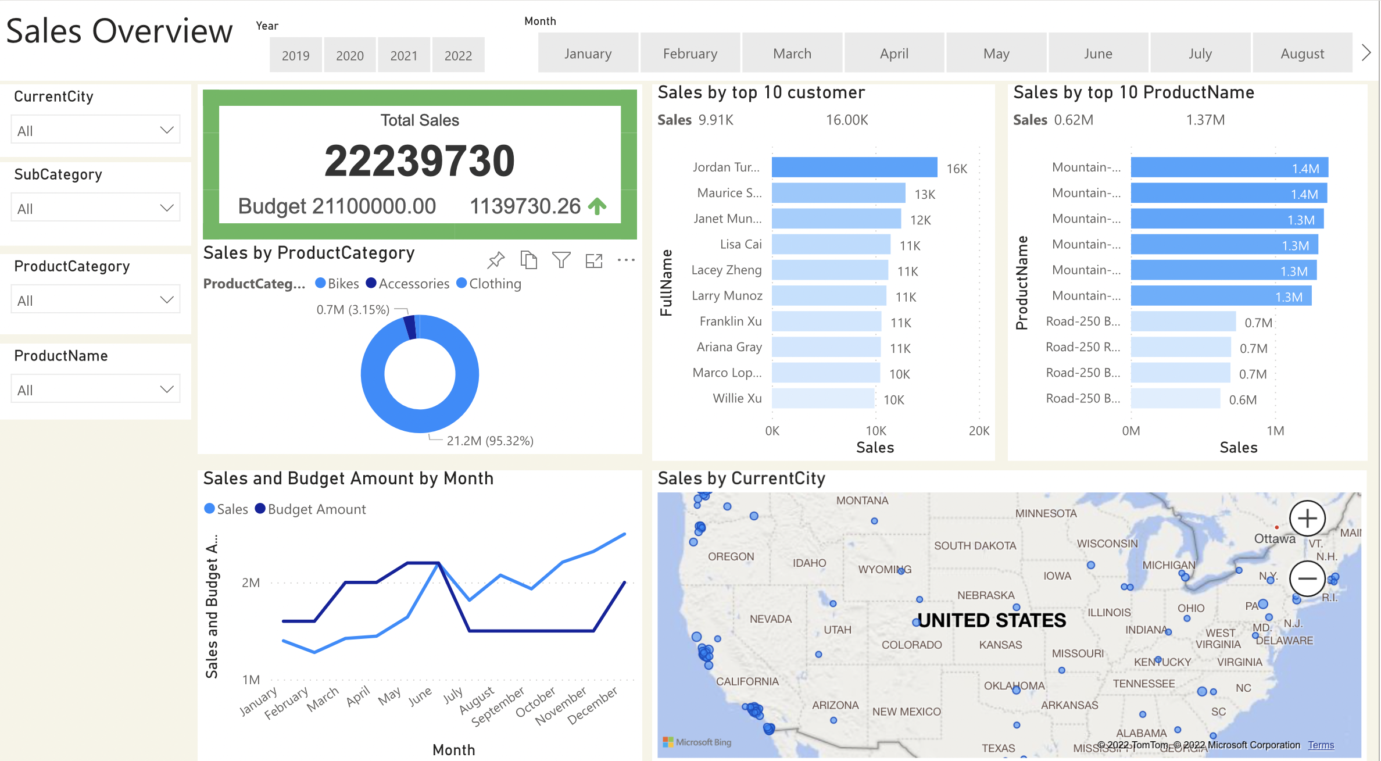Click Sales by CurrentCity title
Screen dimensions: 1381x761
pos(741,478)
